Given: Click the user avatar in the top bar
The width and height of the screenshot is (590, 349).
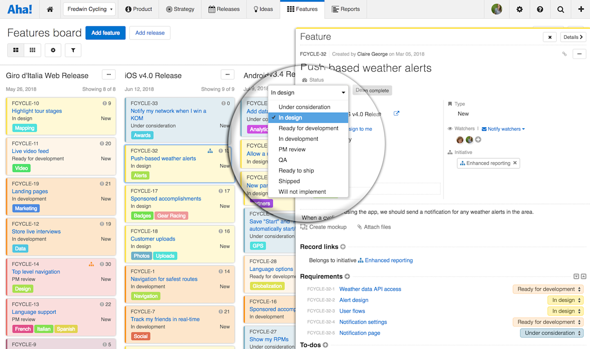Looking at the screenshot, I should click(496, 9).
